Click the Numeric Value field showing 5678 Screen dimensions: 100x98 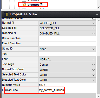coord(67,85)
